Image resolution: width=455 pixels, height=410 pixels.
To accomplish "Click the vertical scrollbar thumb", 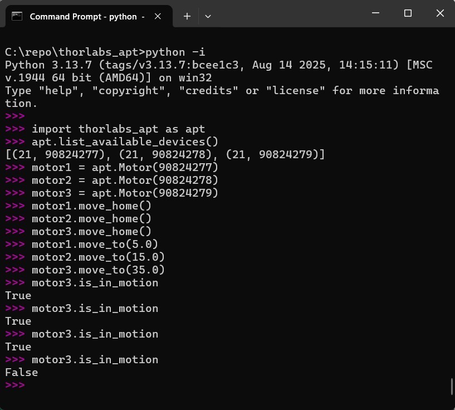I will pyautogui.click(x=452, y=386).
